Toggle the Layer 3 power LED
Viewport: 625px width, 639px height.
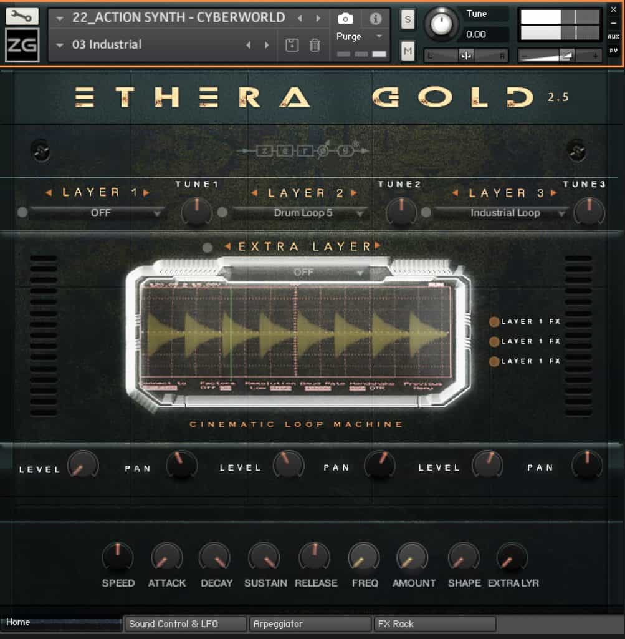point(426,212)
